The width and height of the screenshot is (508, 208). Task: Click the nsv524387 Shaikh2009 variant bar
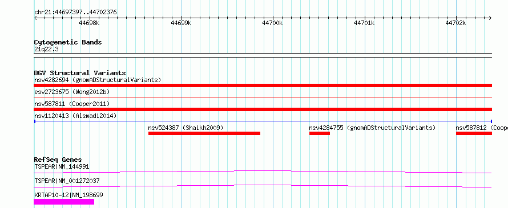pyautogui.click(x=204, y=133)
